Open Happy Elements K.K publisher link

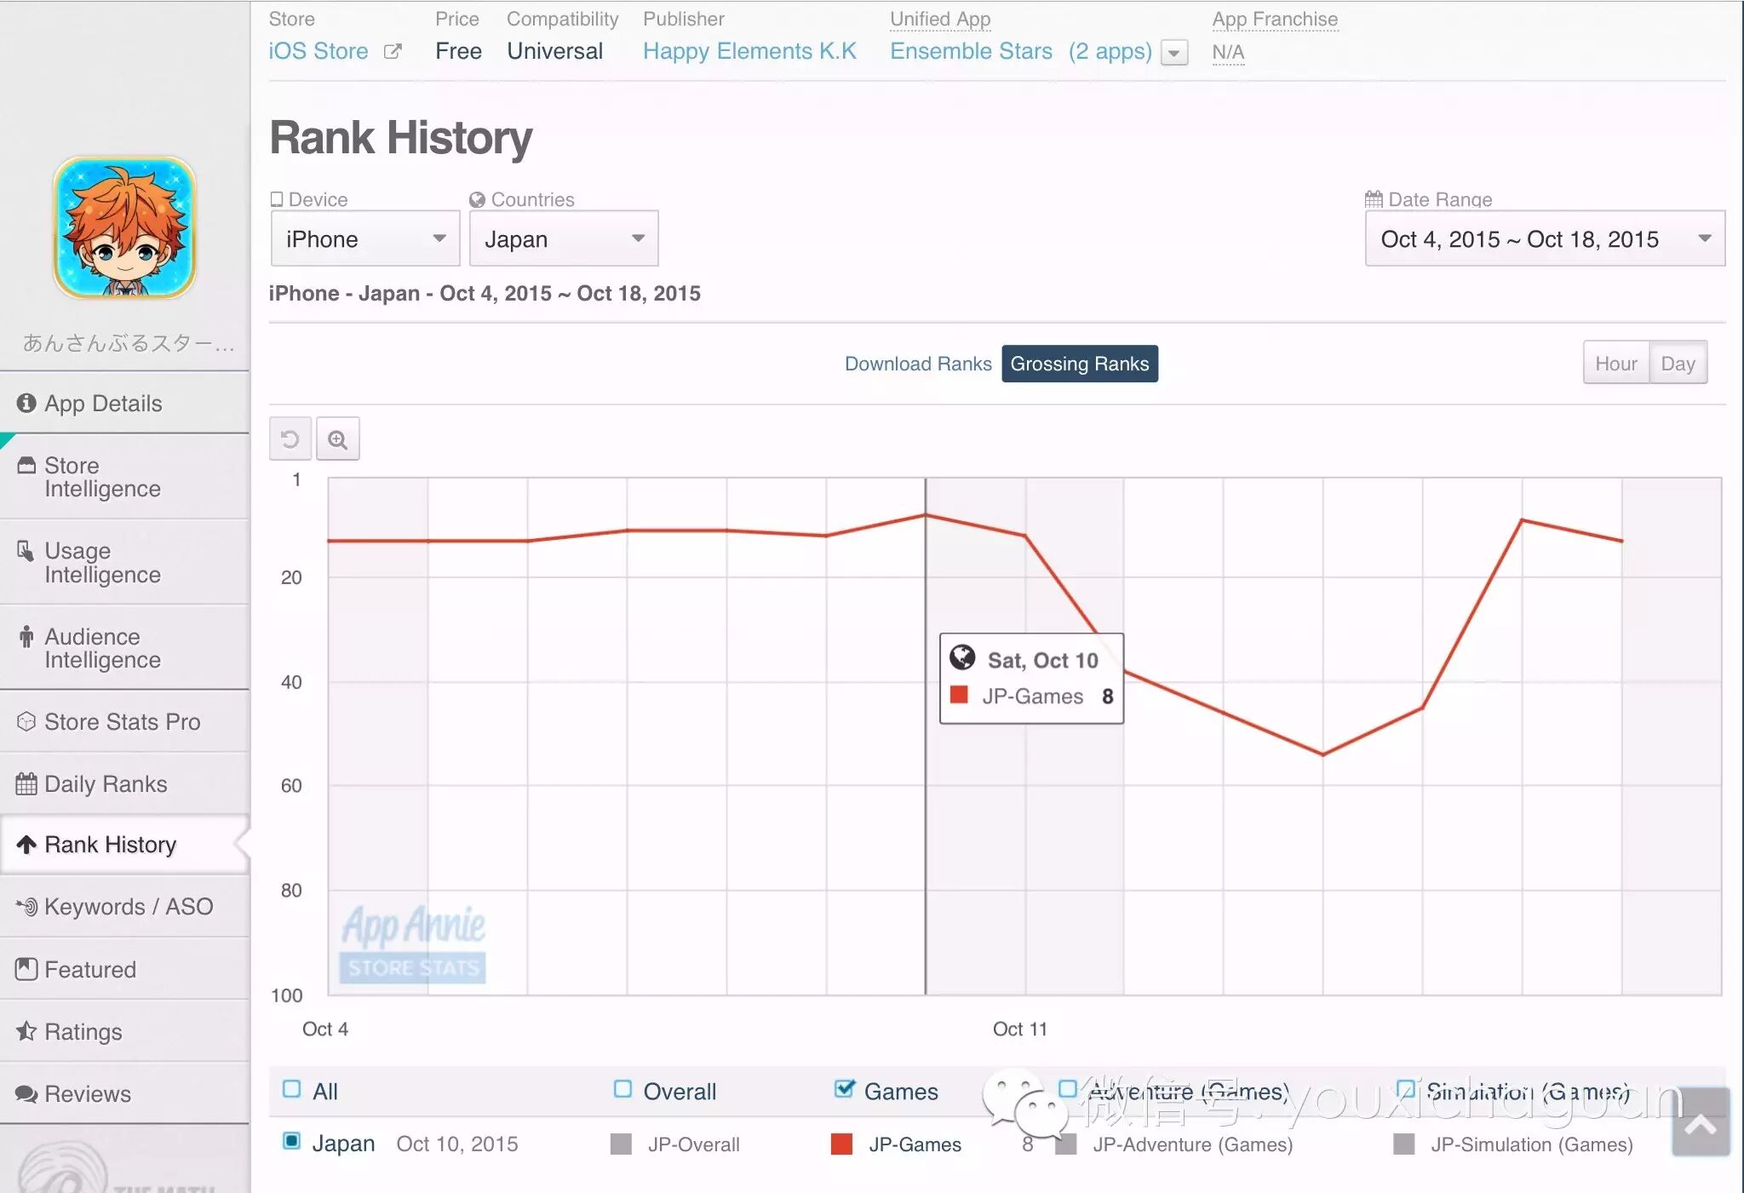pos(749,51)
